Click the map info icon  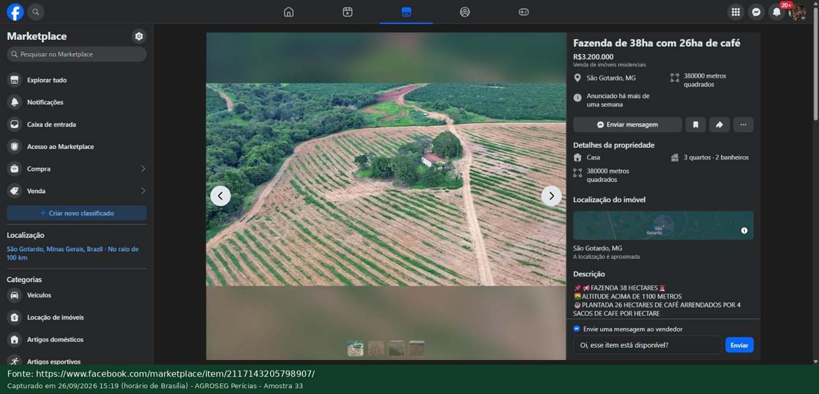click(x=744, y=231)
